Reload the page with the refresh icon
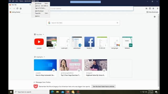This screenshot has height=94, width=168. pyautogui.click(x=17, y=8)
